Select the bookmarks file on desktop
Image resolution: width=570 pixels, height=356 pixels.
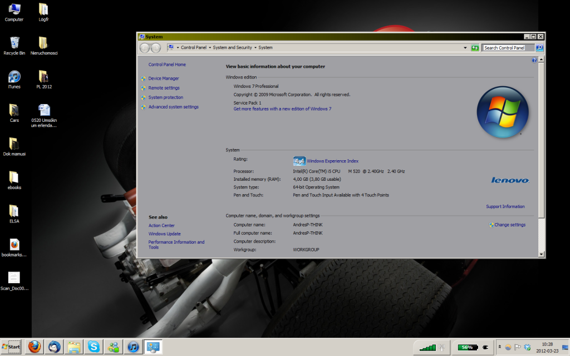(14, 248)
